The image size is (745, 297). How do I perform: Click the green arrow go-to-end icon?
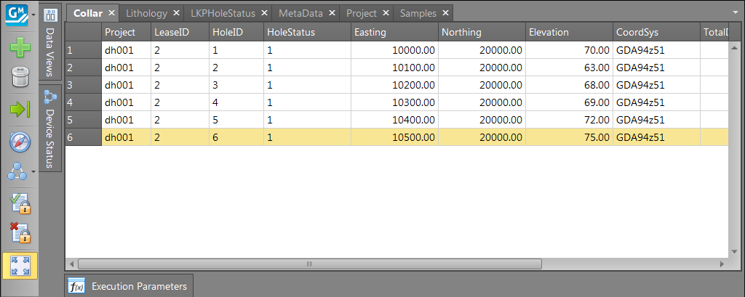point(20,109)
